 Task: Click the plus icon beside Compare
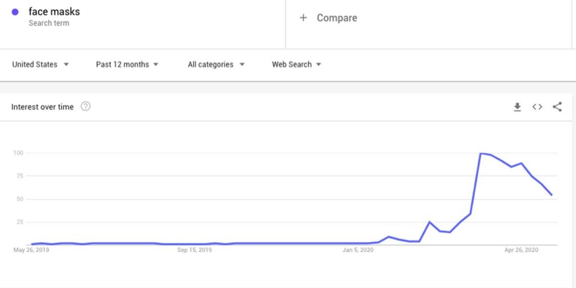point(303,18)
